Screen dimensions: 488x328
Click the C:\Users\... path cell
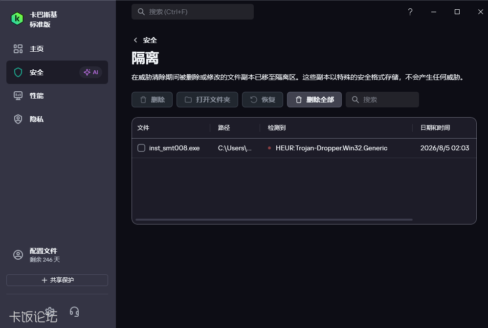[x=235, y=148]
